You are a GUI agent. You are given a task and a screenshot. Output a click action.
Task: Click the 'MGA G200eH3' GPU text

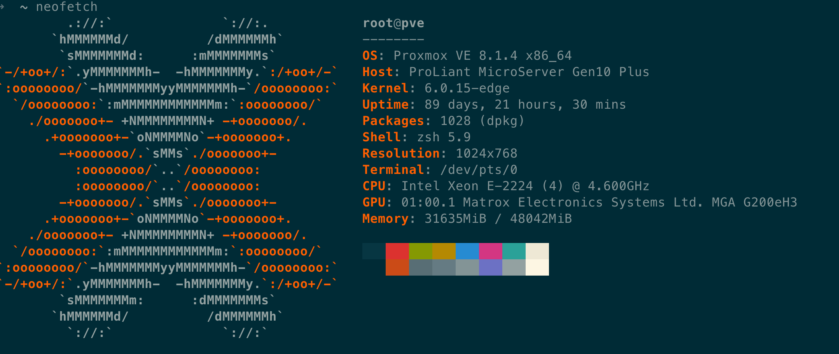(755, 203)
